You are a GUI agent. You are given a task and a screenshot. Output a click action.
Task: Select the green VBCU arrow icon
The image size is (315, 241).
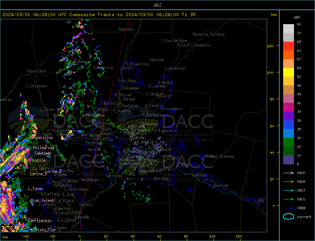click(288, 199)
